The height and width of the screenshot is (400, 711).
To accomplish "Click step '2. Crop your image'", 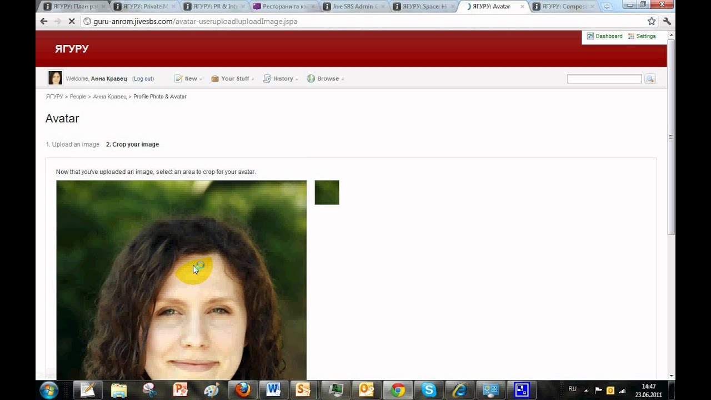I will click(x=132, y=144).
